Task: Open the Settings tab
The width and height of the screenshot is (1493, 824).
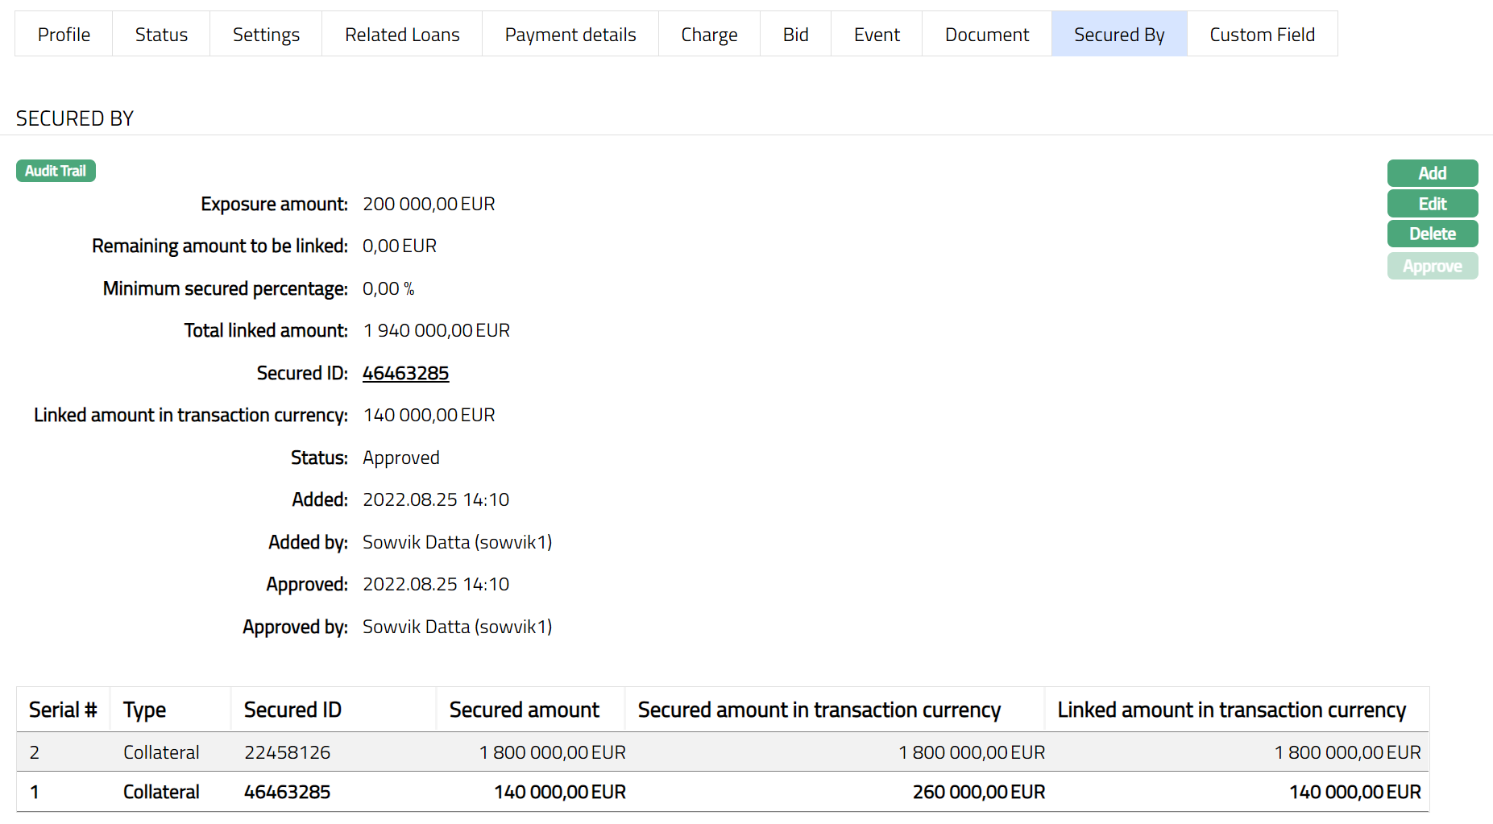Action: [266, 35]
